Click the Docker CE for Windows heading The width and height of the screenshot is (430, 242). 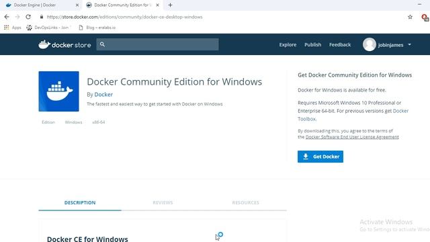pyautogui.click(x=87, y=239)
